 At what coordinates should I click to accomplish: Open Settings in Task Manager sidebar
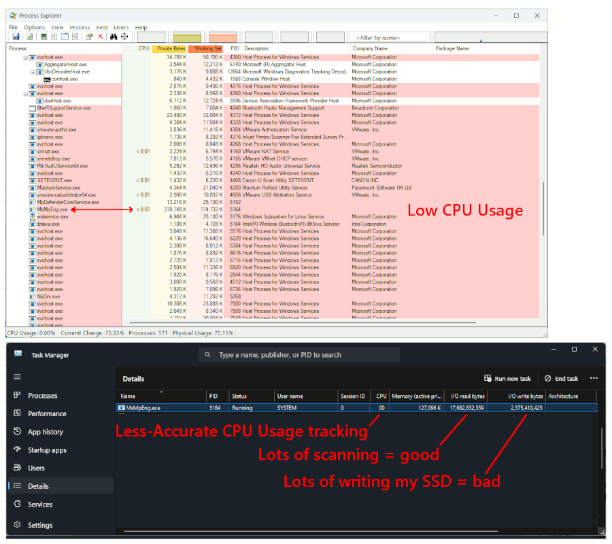point(61,525)
